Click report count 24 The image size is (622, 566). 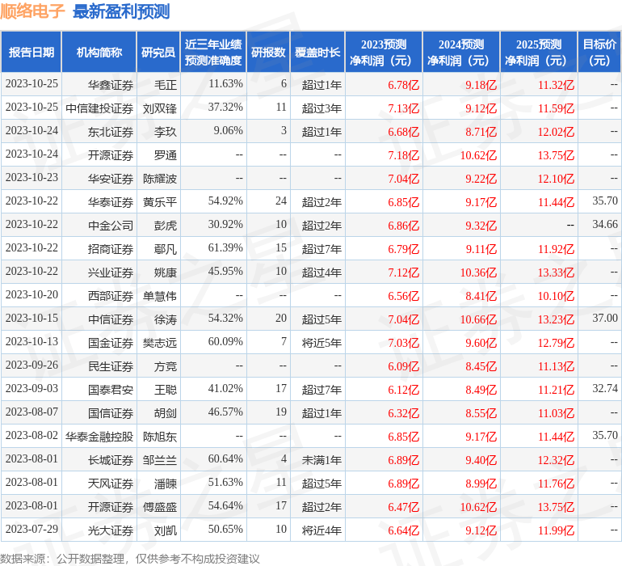click(x=281, y=201)
